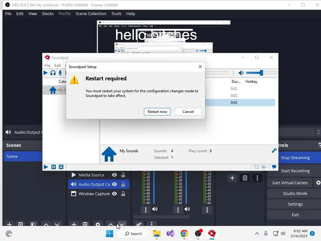The image size is (321, 241).
Task: Open virtual camera settings gear icon
Action: point(318,183)
